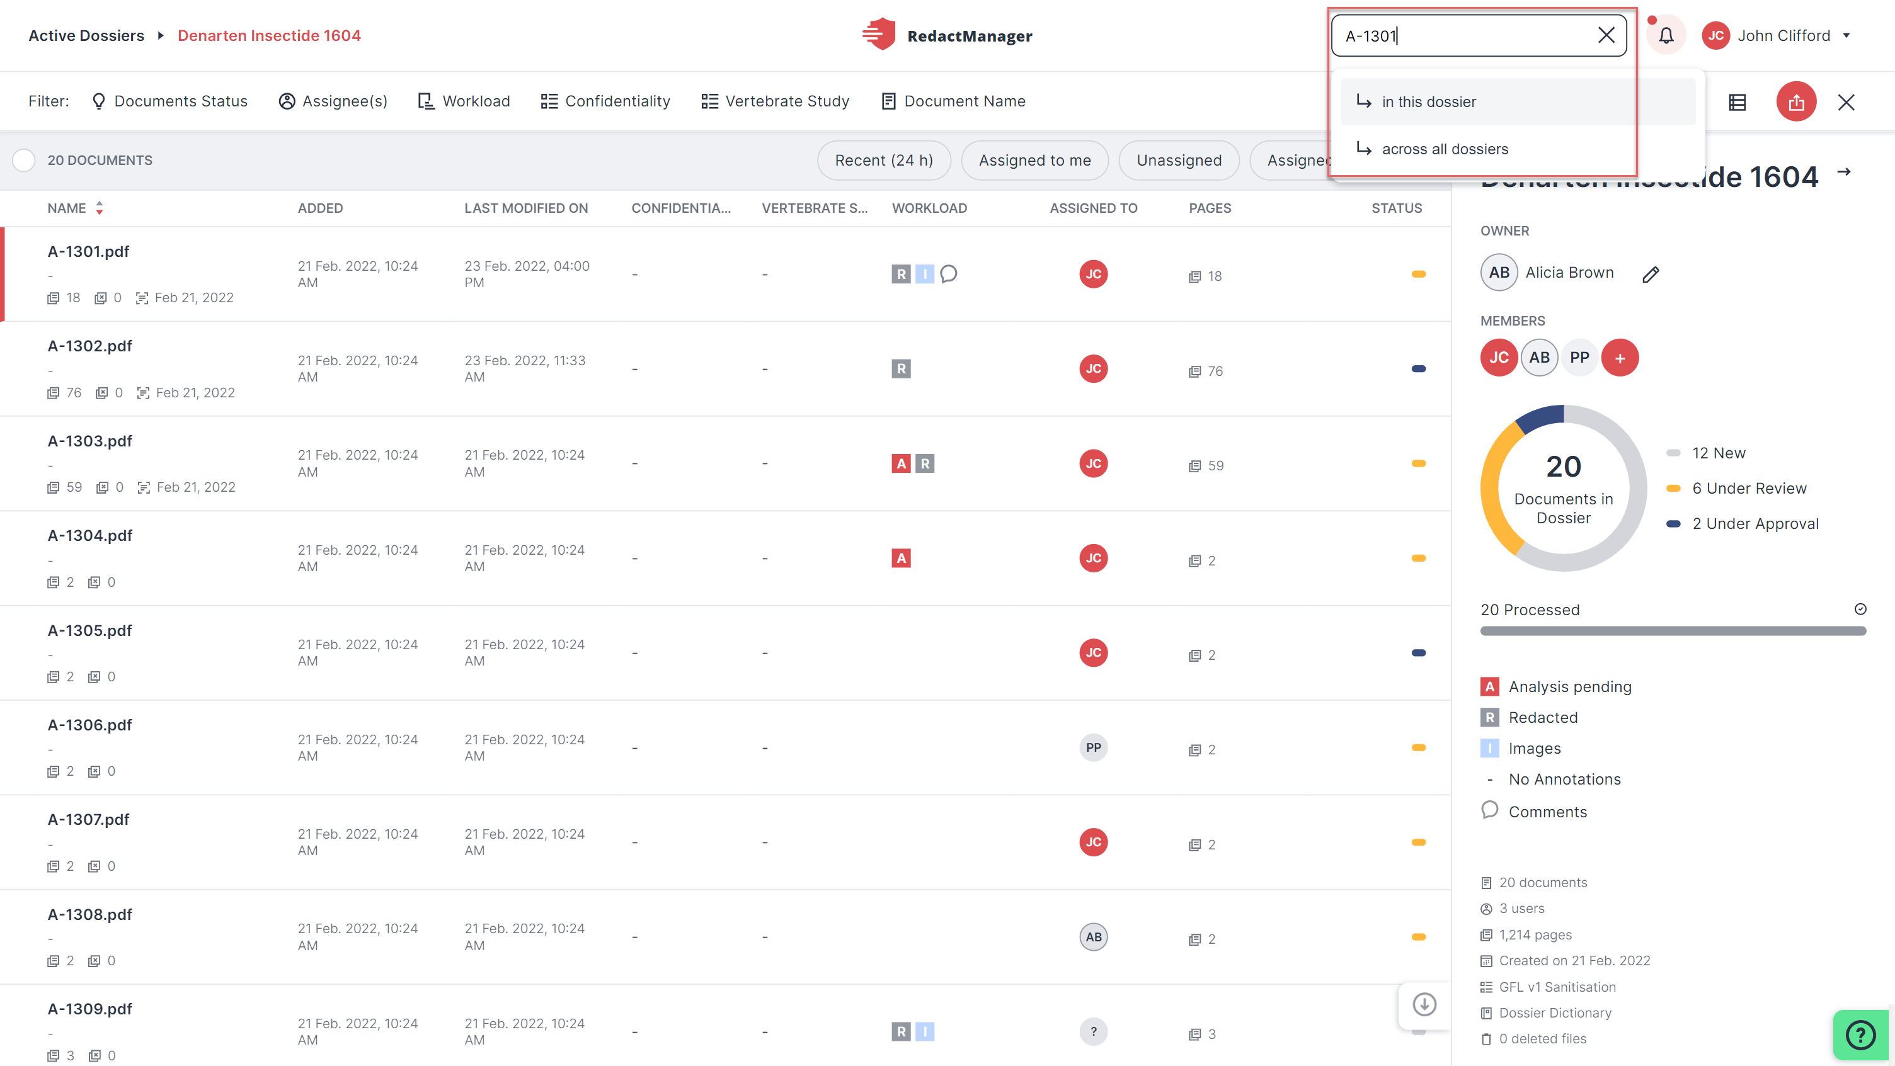Go to Active Dossiers breadcrumb
The height and width of the screenshot is (1066, 1895).
point(86,35)
